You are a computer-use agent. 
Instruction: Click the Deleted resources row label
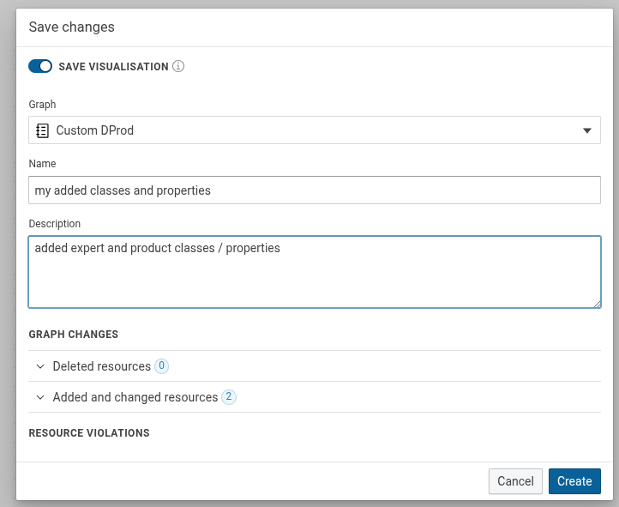point(101,366)
